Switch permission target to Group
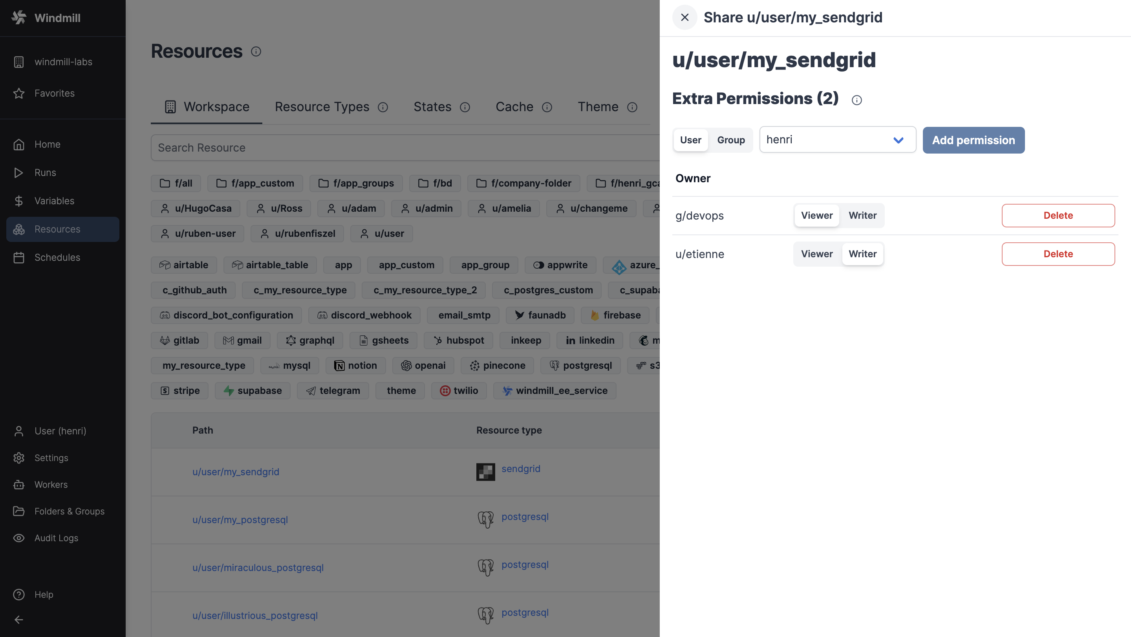The image size is (1131, 637). [x=730, y=140]
